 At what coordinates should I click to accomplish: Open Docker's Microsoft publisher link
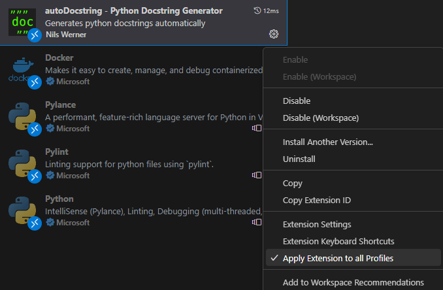[x=73, y=82]
